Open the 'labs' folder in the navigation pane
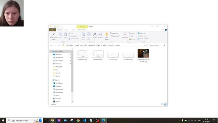Image resolution: width=218 pixels, height=123 pixels. (x=57, y=70)
